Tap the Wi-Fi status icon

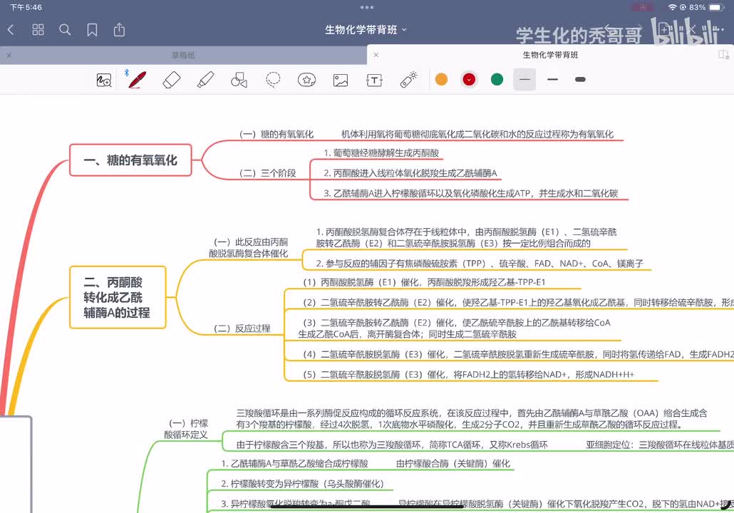pos(673,8)
